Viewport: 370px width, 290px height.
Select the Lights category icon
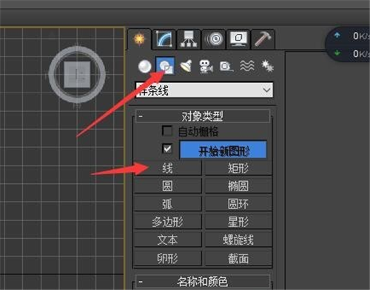186,66
